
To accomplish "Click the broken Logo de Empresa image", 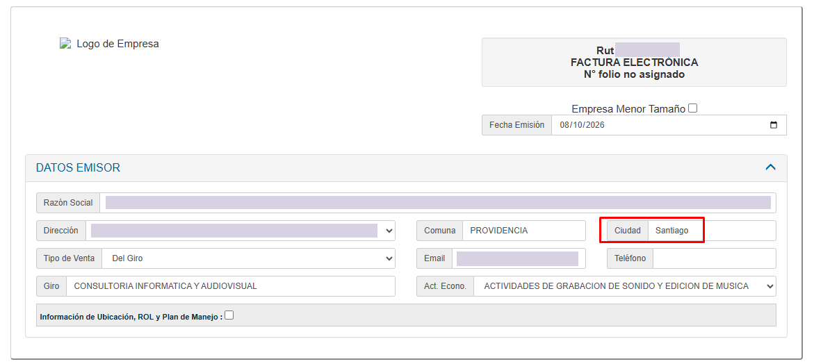I will (65, 44).
